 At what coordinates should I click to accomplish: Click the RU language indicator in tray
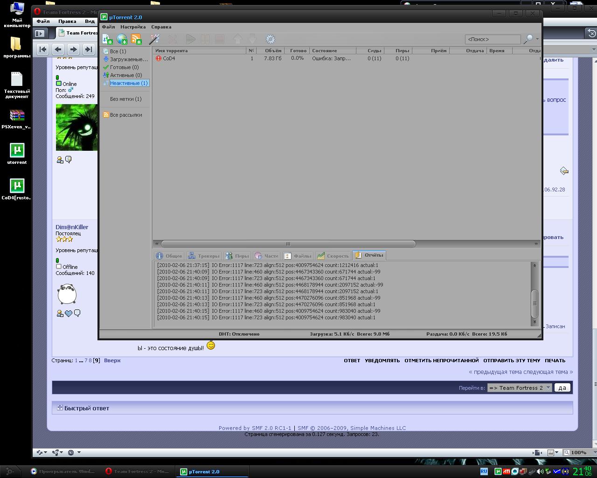484,471
